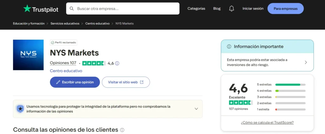Click the 107 opiniones text under stars
Screen dimensions: 325x134
point(238,109)
